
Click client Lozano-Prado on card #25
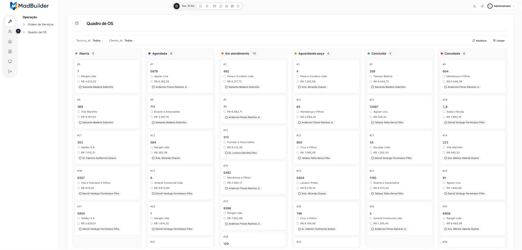tap(309, 183)
